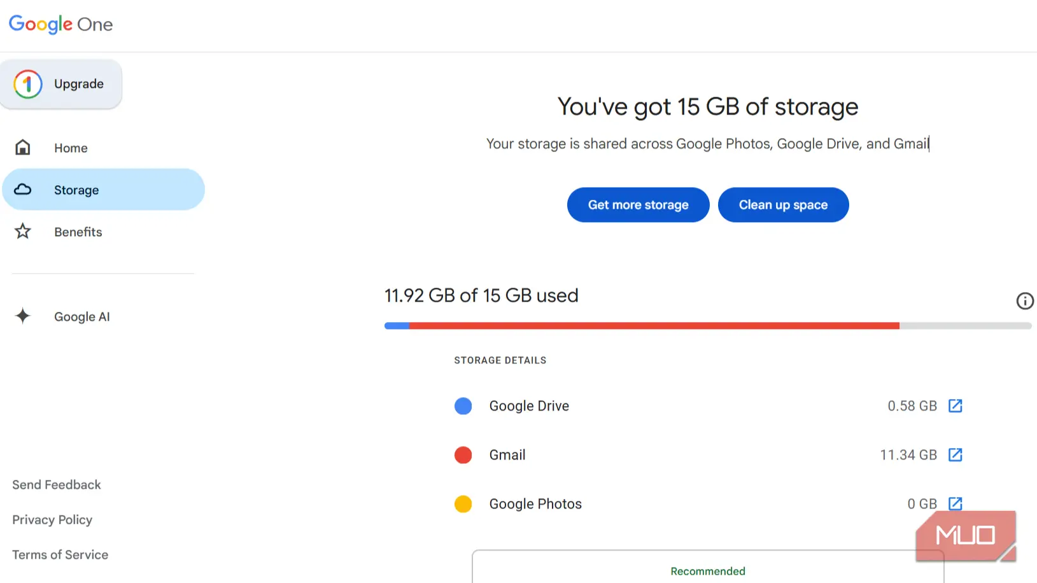Click the Google One logo
1037x583 pixels.
coord(60,24)
